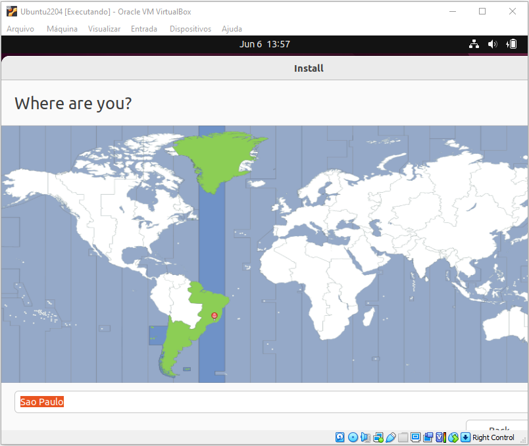
Task: Click the Sao Paulo location text field
Action: [271, 402]
